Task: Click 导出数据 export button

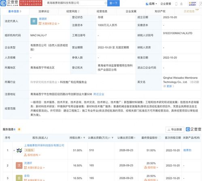Action: point(175,130)
